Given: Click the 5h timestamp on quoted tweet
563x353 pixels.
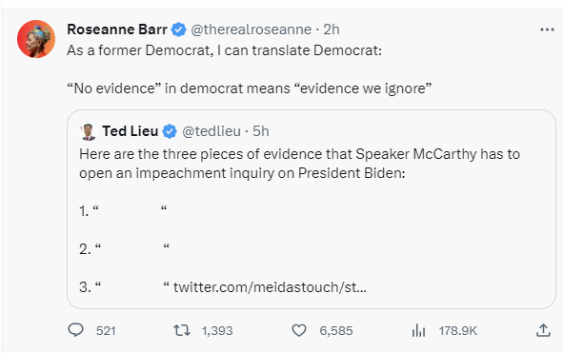Looking at the screenshot, I should point(261,131).
